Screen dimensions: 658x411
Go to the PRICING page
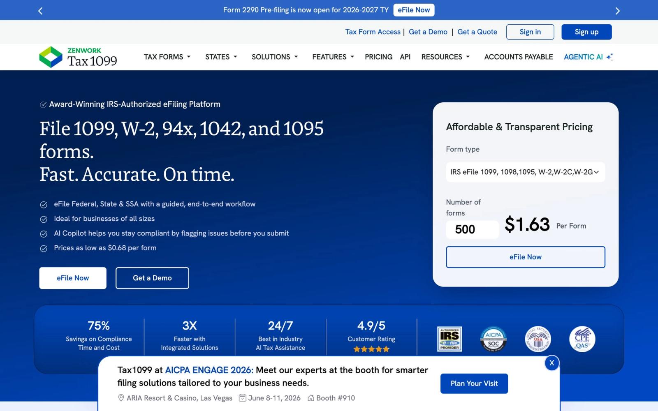point(378,57)
